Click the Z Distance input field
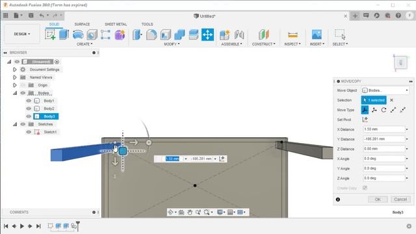Viewport: 416px width, 234px height. pyautogui.click(x=384, y=149)
